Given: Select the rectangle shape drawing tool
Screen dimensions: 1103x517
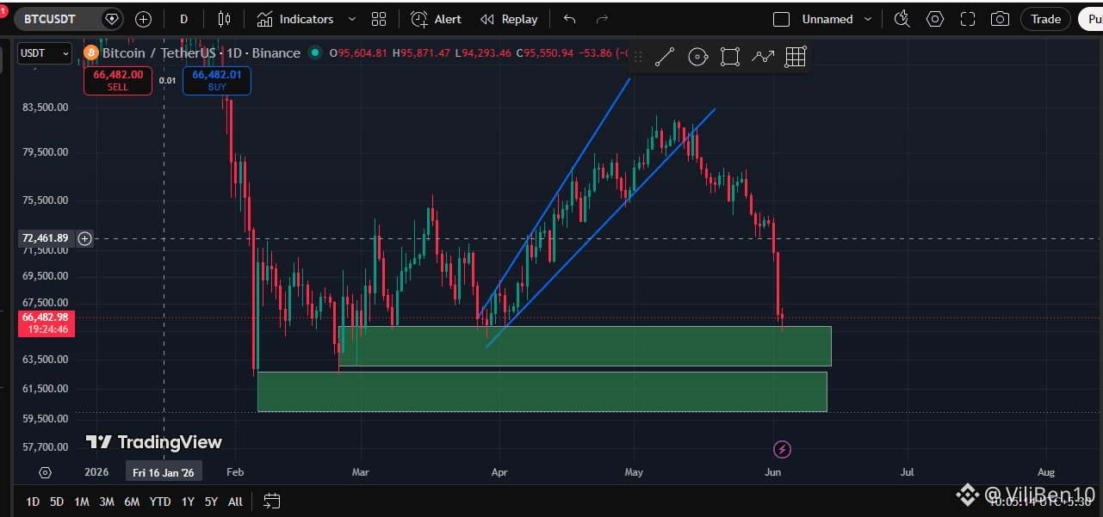Looking at the screenshot, I should tap(730, 58).
